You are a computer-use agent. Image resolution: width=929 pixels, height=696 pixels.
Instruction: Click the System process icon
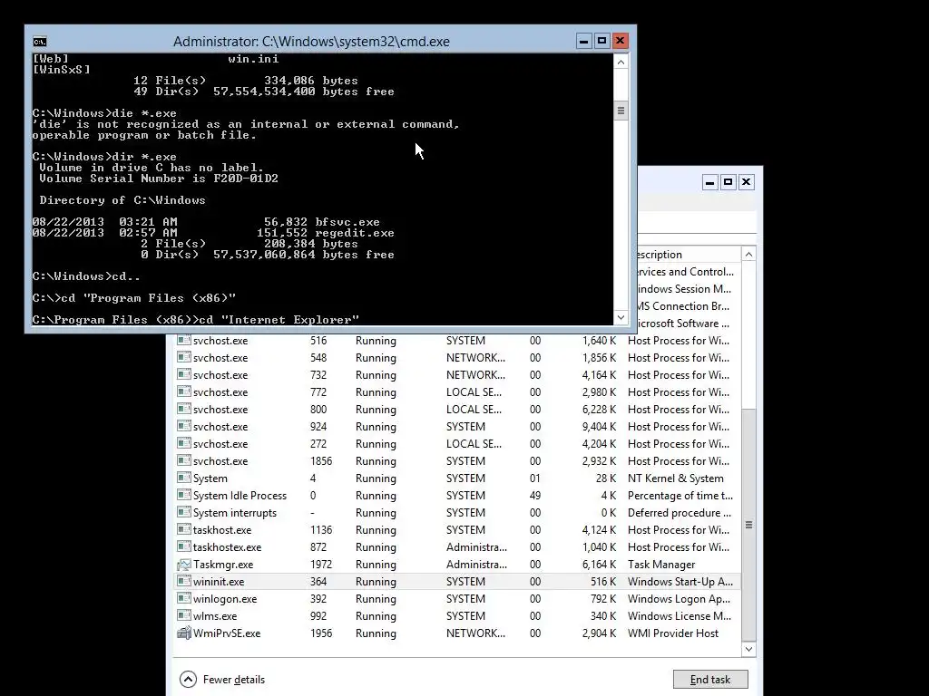(x=183, y=478)
